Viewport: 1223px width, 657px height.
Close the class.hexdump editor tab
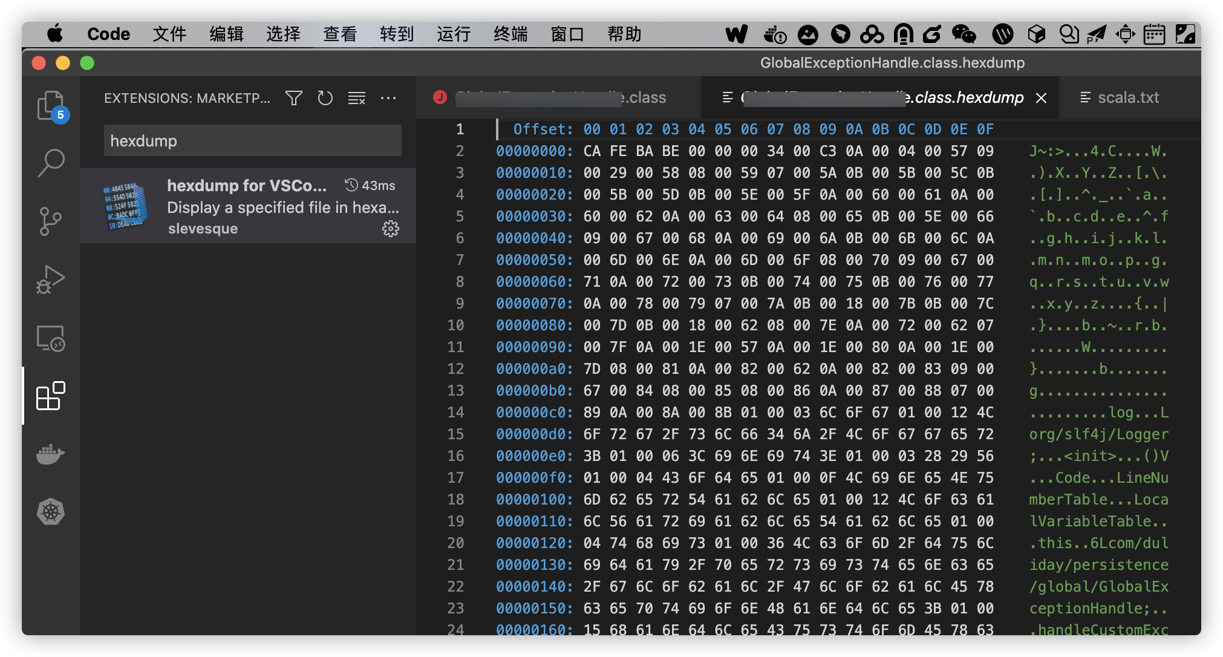click(1041, 98)
